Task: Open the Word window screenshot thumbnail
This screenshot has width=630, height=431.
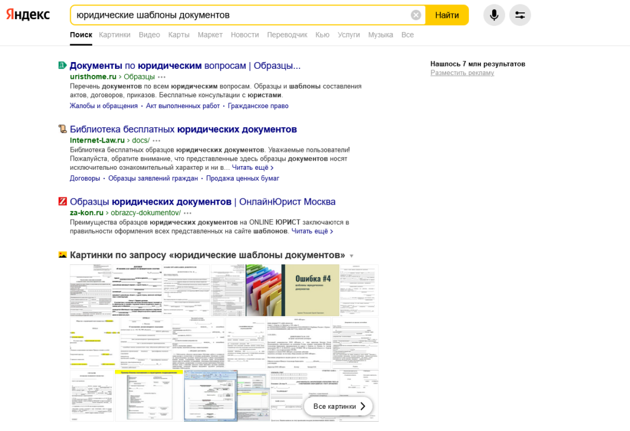Action: tap(227, 396)
